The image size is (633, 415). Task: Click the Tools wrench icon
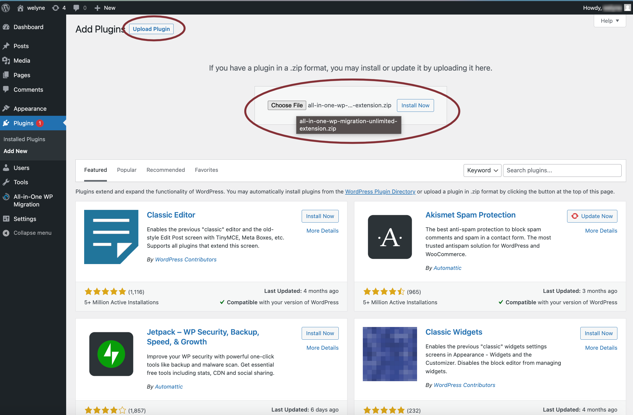[x=6, y=182]
